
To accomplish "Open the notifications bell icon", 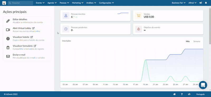I will pos(206,3).
